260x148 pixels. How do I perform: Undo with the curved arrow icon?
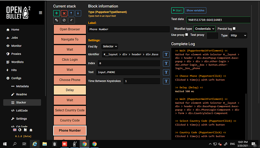[72, 20]
